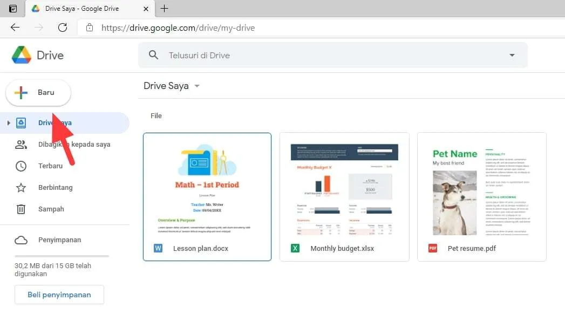The image size is (565, 335).
Task: Click the Berbintang star icon
Action: pyautogui.click(x=21, y=188)
